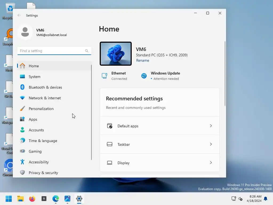
Task: Open the Display recommended setting
Action: click(x=160, y=163)
